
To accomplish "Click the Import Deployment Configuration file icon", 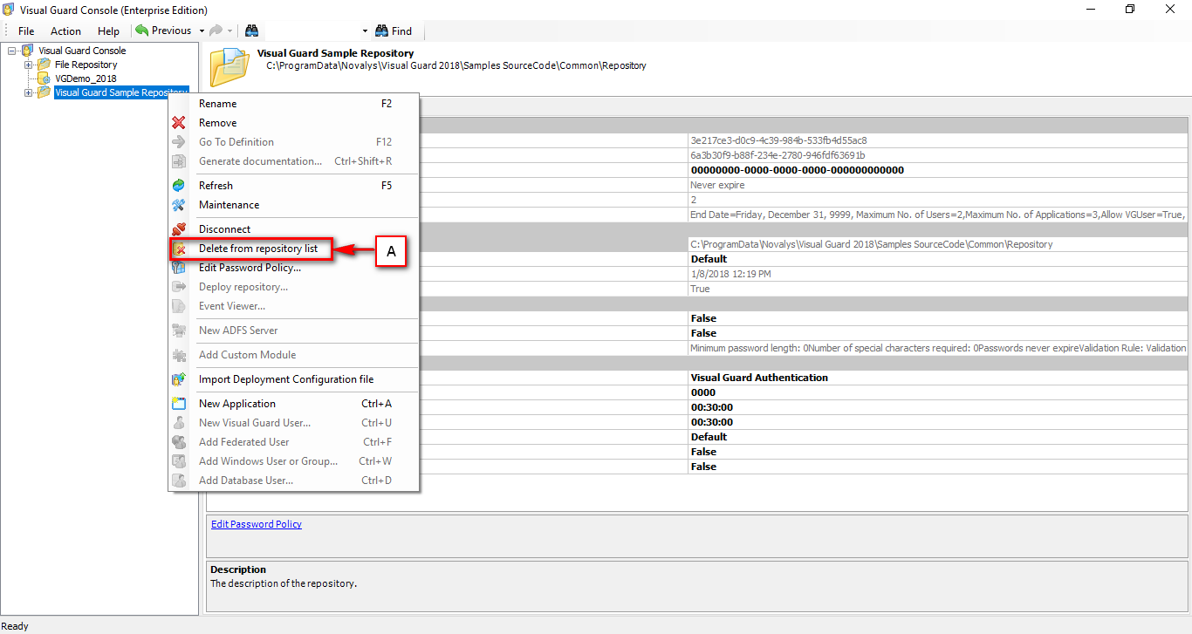I will (179, 379).
